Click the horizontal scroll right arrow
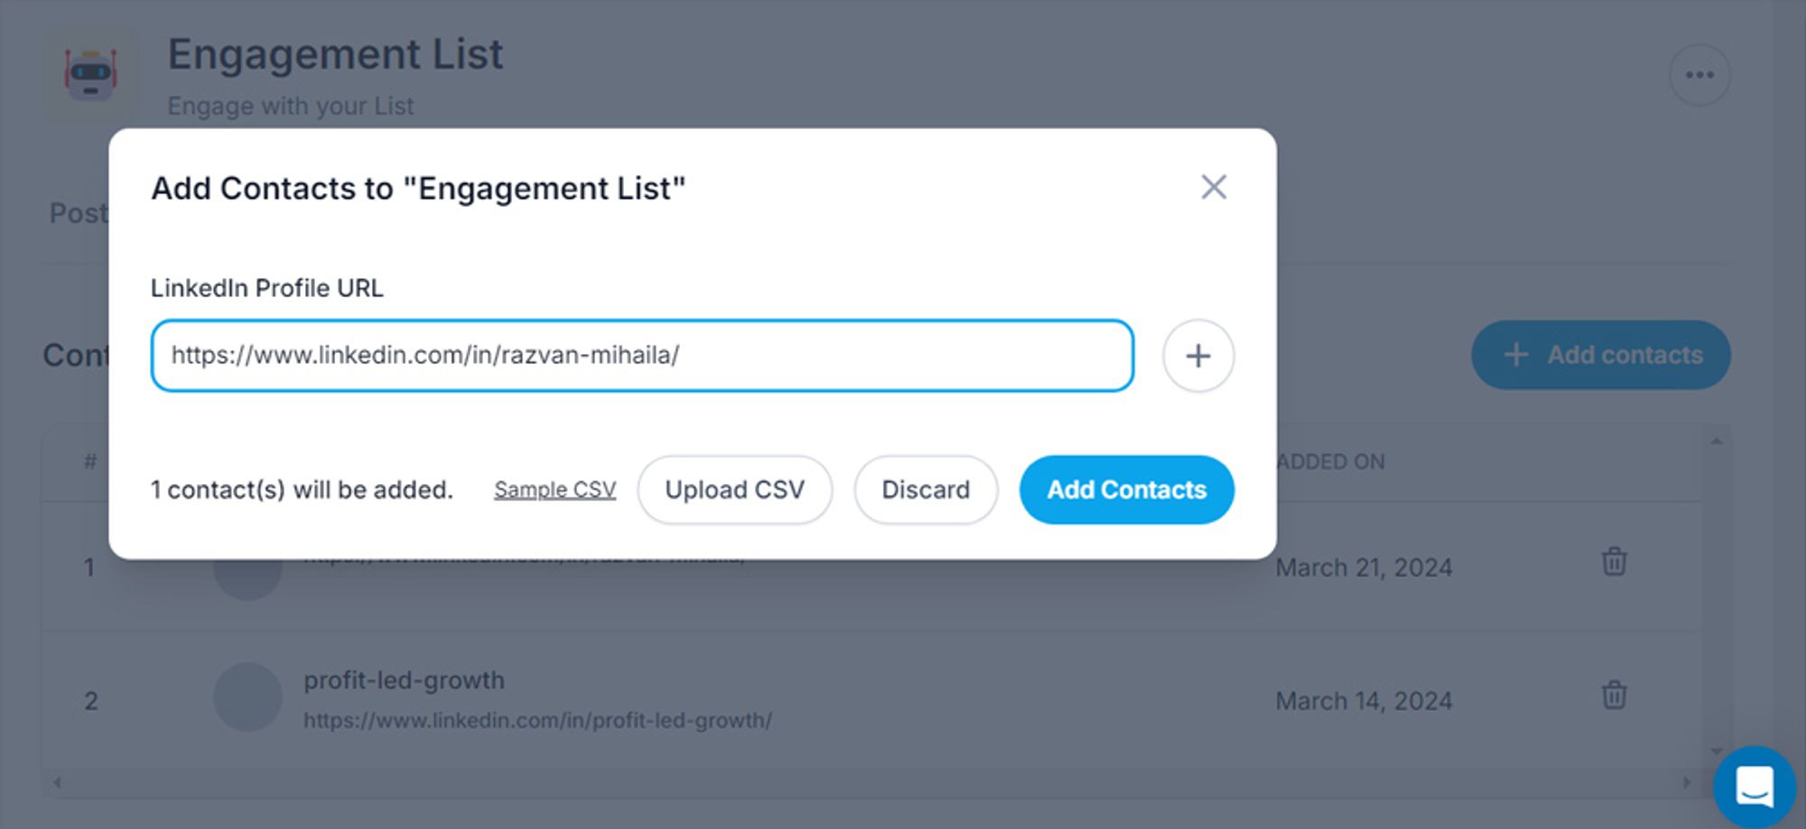This screenshot has height=829, width=1806. (1686, 782)
